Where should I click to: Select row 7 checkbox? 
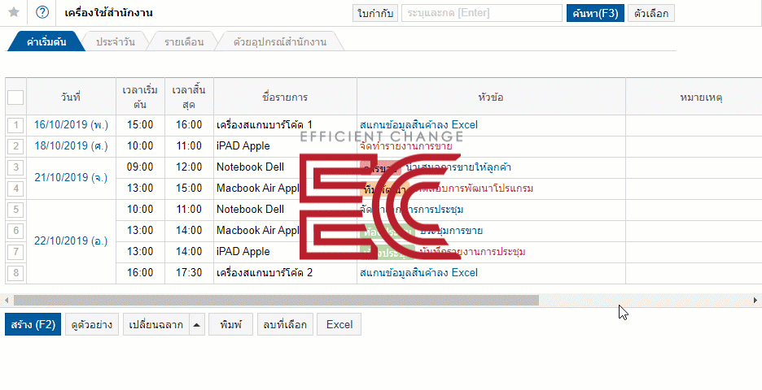15,252
